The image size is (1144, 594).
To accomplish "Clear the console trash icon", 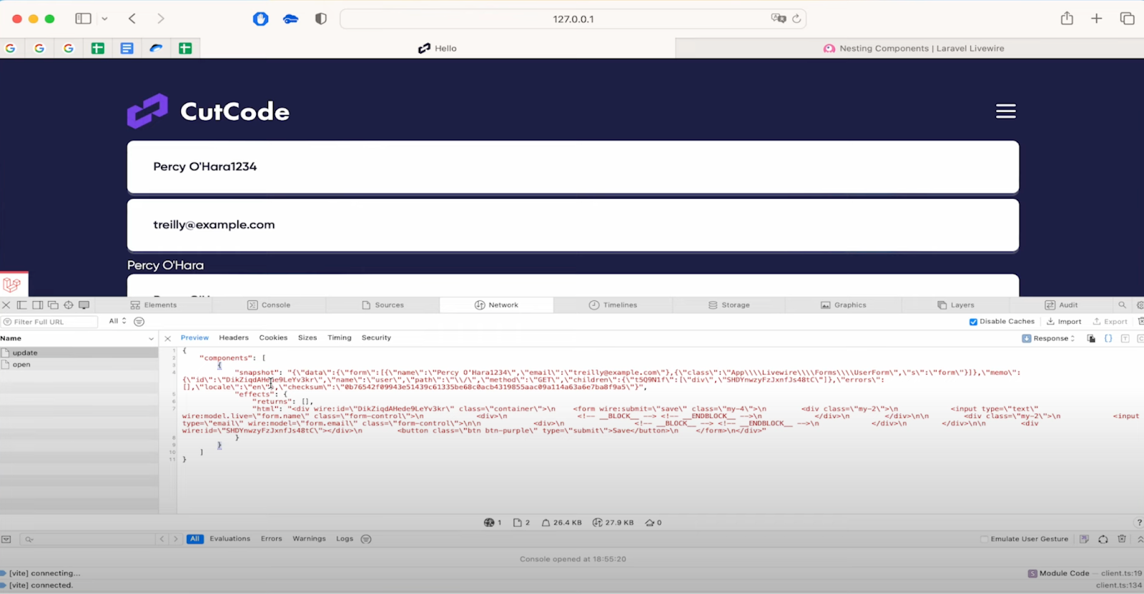I will (1122, 539).
